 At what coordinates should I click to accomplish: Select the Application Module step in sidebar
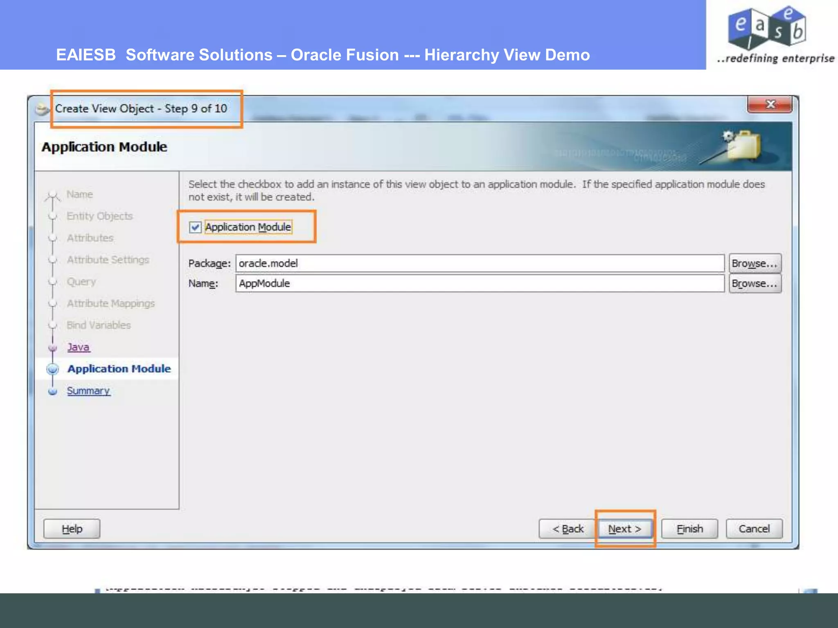119,369
